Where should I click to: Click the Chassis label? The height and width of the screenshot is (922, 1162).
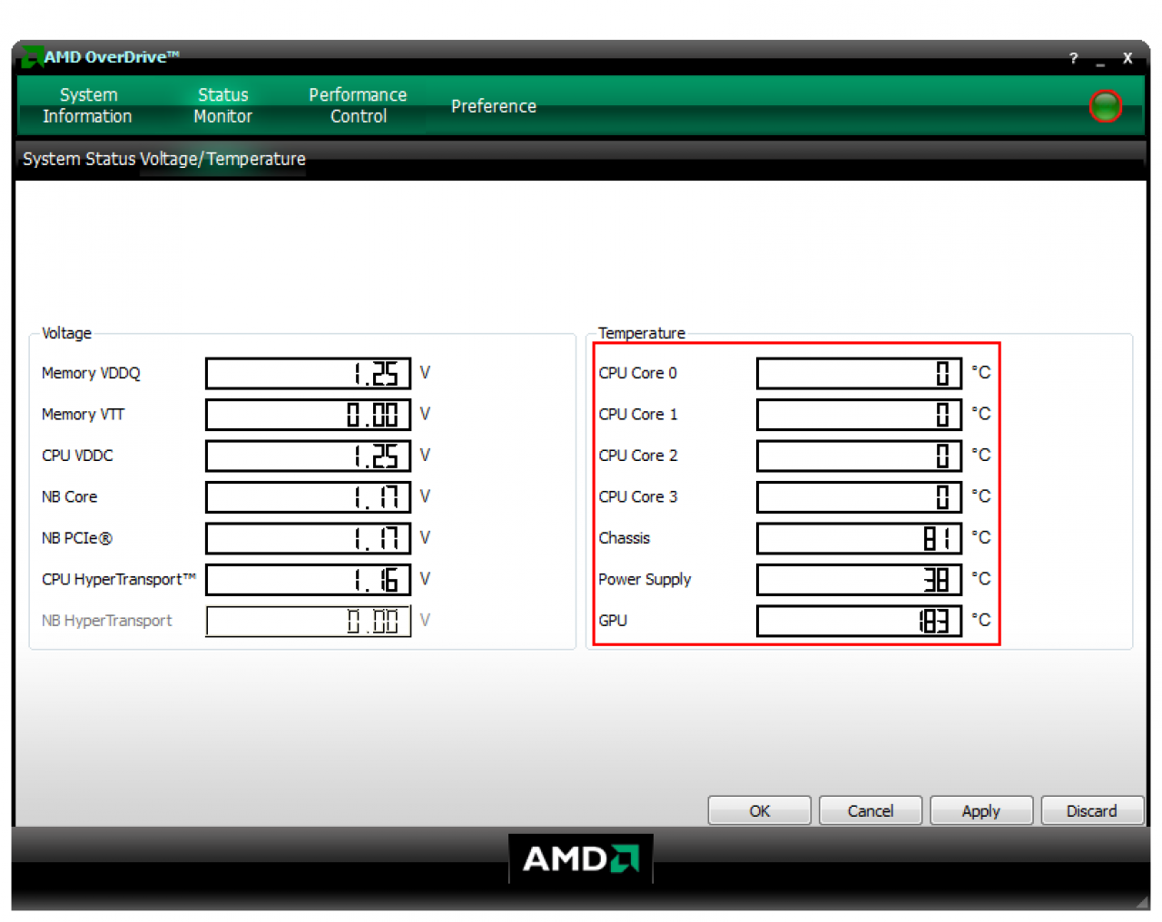(x=624, y=538)
